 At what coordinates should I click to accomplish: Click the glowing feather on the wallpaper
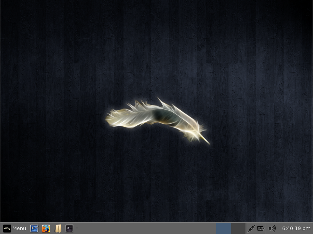click(x=158, y=121)
